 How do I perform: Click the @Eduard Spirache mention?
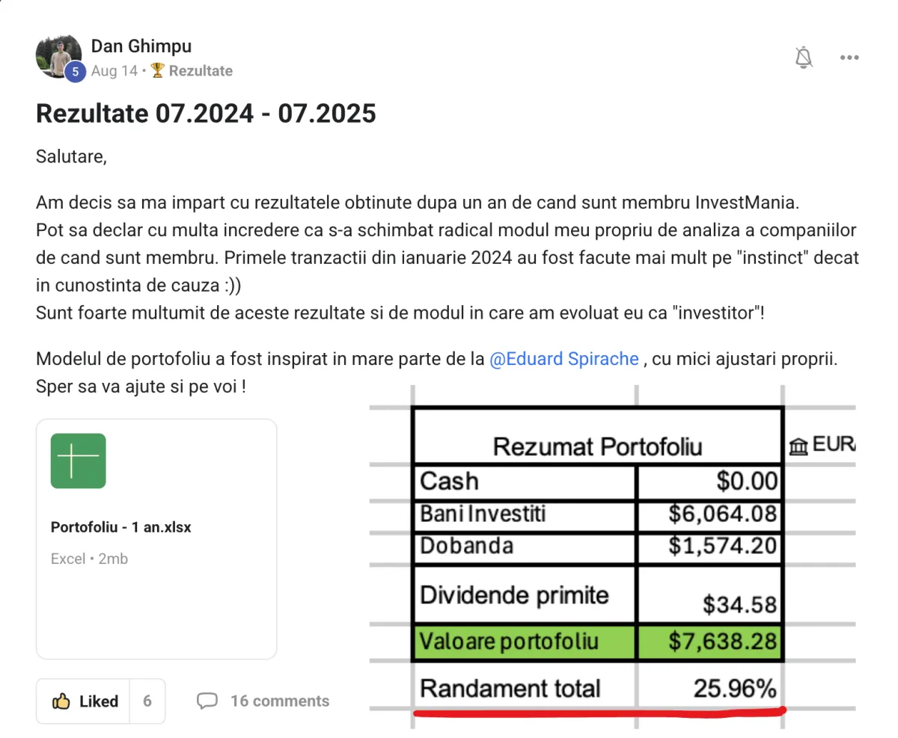(563, 359)
